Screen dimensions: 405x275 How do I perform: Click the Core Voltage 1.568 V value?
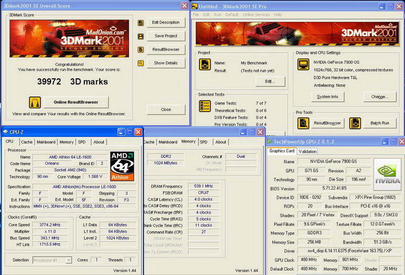95,177
